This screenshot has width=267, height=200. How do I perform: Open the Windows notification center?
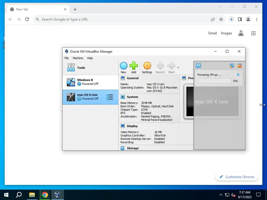[x=258, y=195]
